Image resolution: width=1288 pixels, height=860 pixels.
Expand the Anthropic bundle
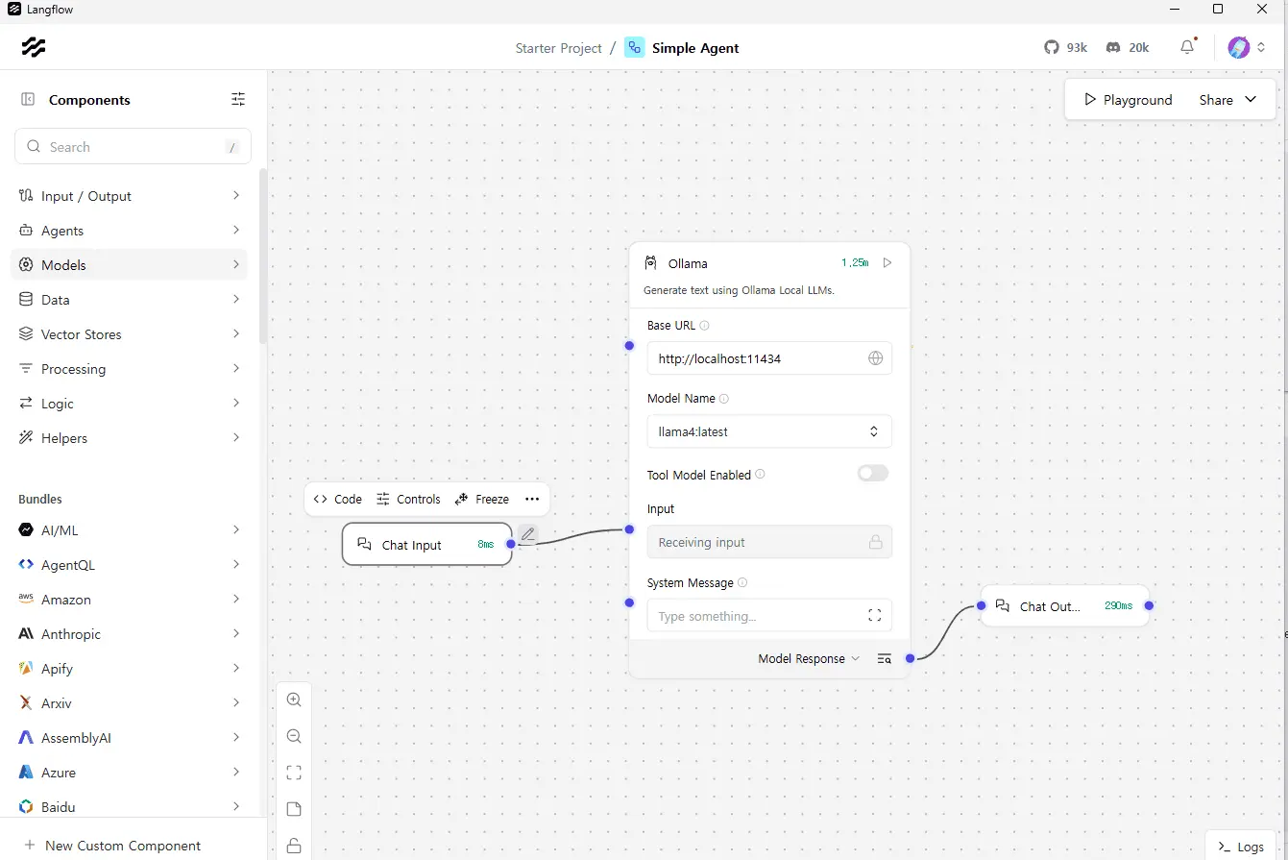[129, 634]
